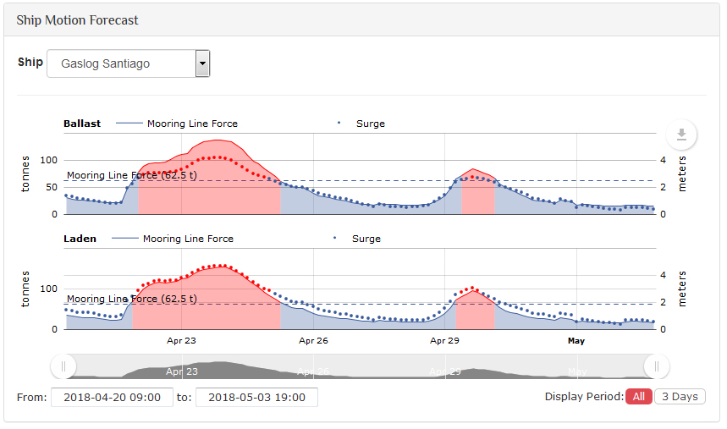The height and width of the screenshot is (429, 727).
Task: Click the Ballast 62.5 t threshold label
Action: pyautogui.click(x=132, y=175)
